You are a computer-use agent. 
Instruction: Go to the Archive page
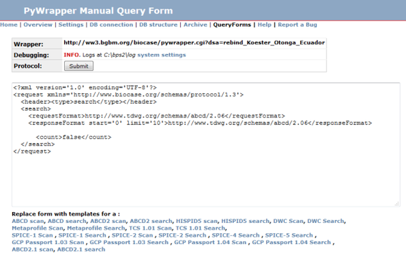[195, 24]
